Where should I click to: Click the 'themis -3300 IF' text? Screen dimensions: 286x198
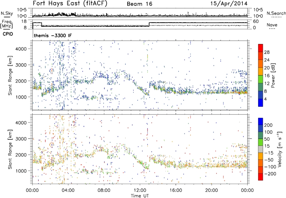pos(53,35)
